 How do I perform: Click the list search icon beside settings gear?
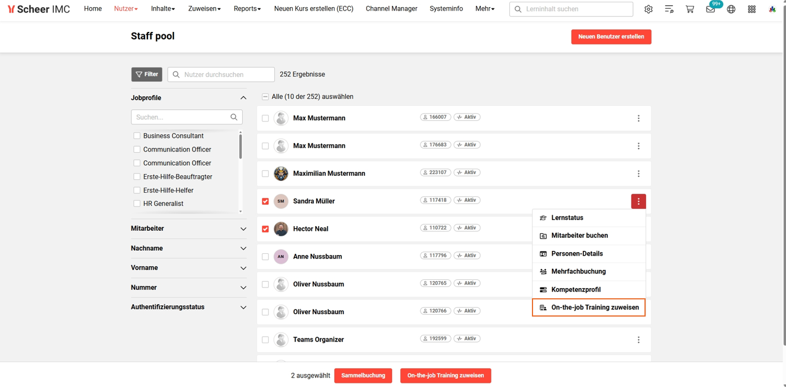pyautogui.click(x=669, y=9)
